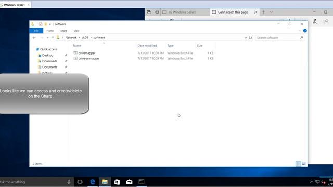Click the drivemapper file icon
The image size is (333, 187).
(75, 53)
